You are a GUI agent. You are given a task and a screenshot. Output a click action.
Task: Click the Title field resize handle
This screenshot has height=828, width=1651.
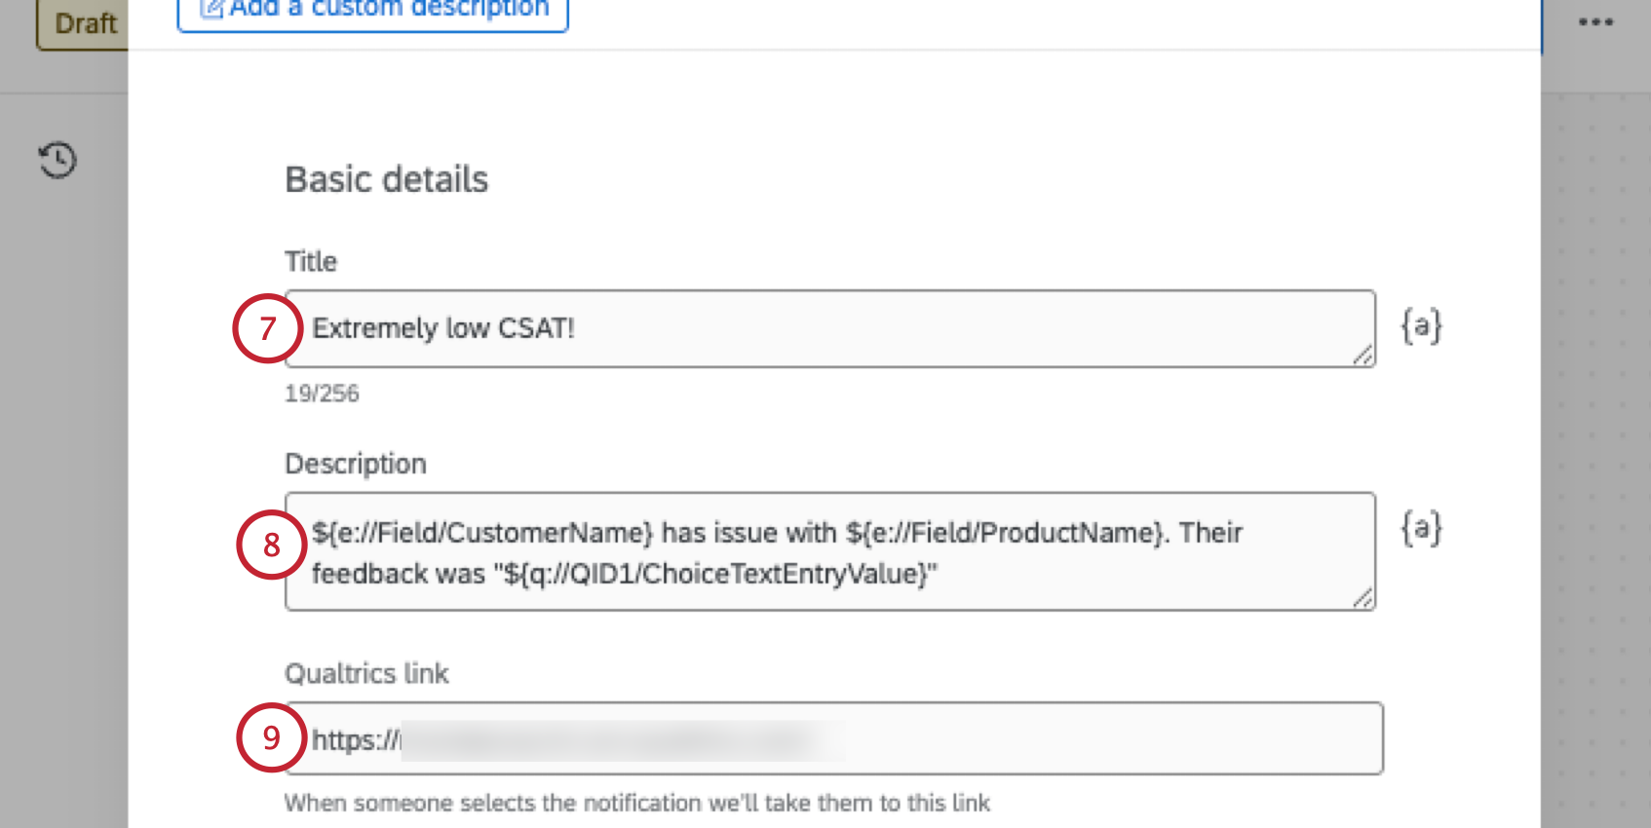pyautogui.click(x=1363, y=356)
